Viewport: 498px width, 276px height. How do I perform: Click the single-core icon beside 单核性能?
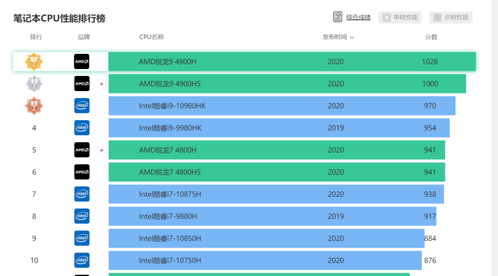point(386,17)
